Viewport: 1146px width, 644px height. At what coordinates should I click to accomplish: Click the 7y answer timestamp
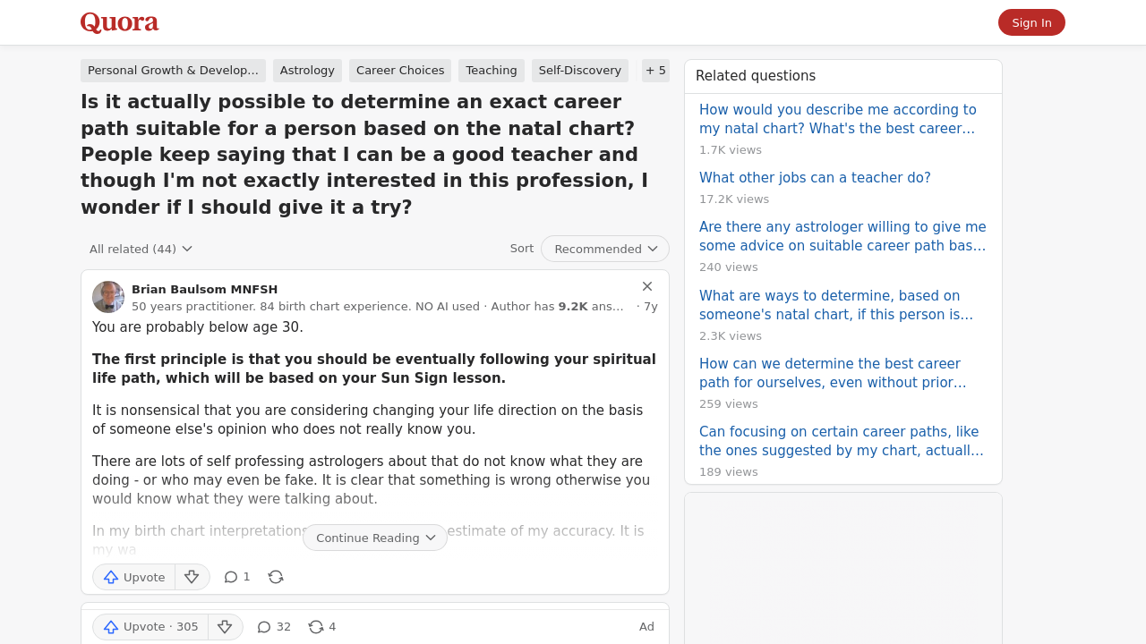click(651, 306)
